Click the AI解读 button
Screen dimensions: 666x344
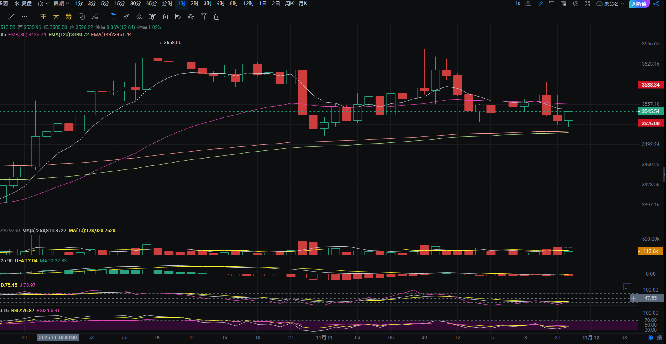pyautogui.click(x=639, y=4)
